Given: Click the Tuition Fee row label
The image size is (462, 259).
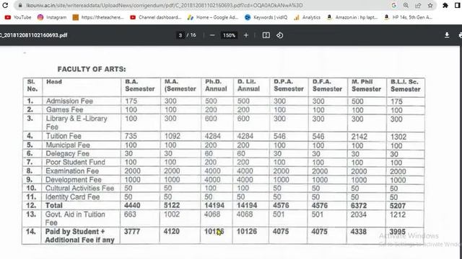Looking at the screenshot, I should click(64, 136).
